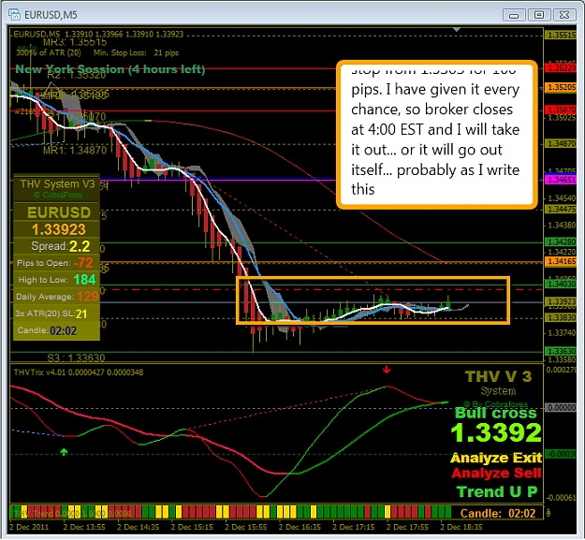585x540 pixels.
Task: Click the 2 Dec 16:35 time axis label
Action: [x=300, y=527]
